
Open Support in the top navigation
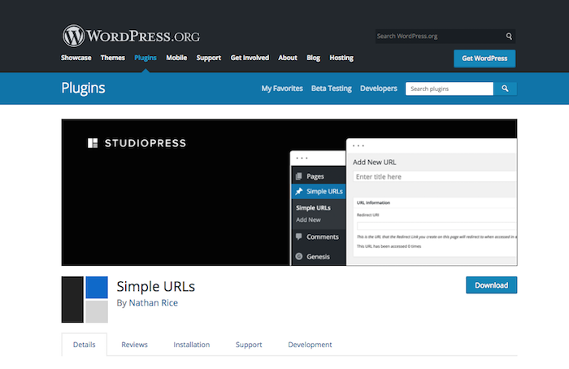pos(209,58)
